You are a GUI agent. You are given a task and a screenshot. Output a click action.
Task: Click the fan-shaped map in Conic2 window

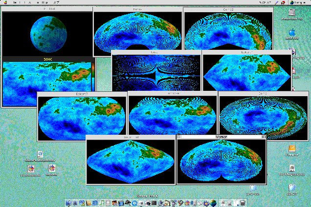tap(228, 31)
